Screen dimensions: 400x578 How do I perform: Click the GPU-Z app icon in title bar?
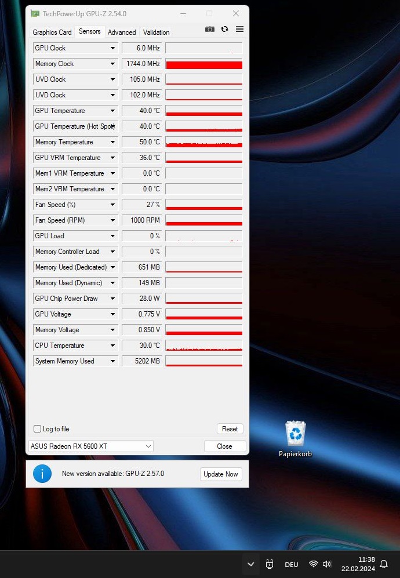35,14
